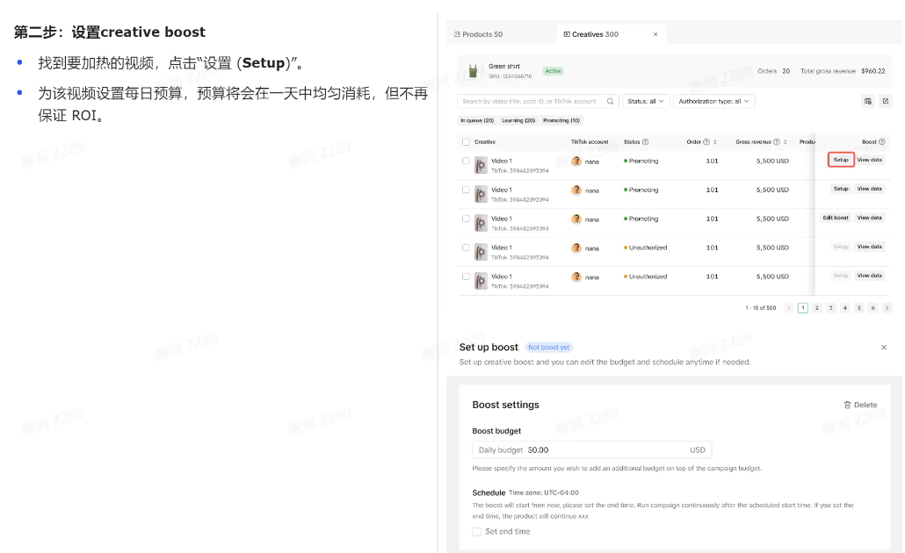Click the Green shirt product thumbnail
Screen dimensions: 905x553
[473, 71]
